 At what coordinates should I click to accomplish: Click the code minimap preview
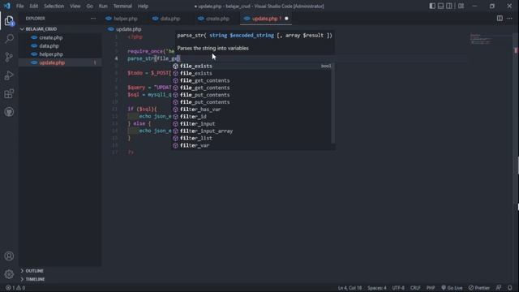tap(482, 39)
